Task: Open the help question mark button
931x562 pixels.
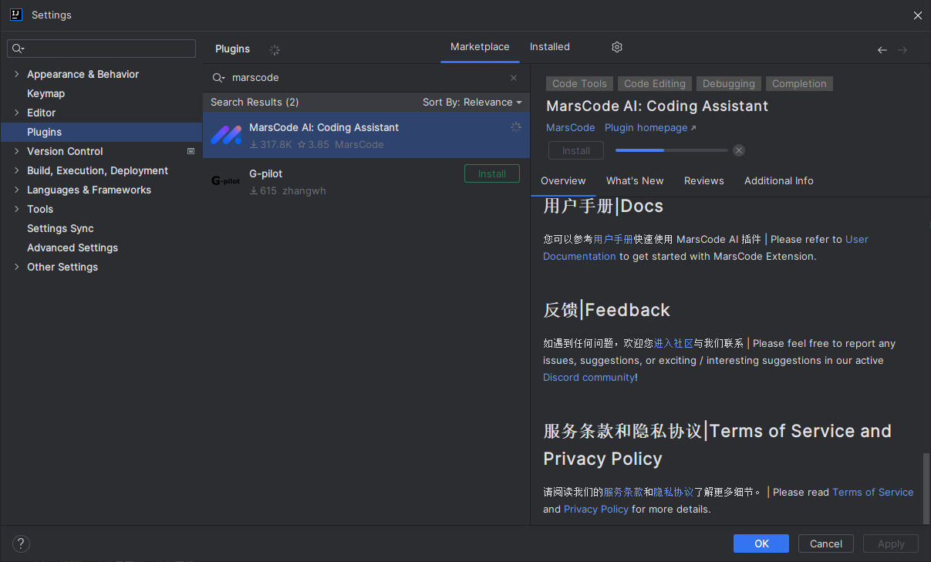Action: 21,543
